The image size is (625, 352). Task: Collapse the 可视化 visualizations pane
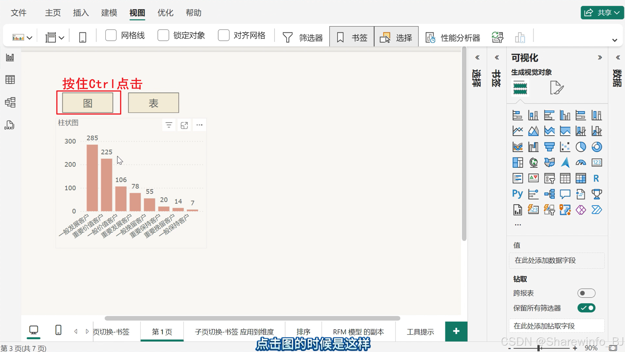[x=600, y=57]
